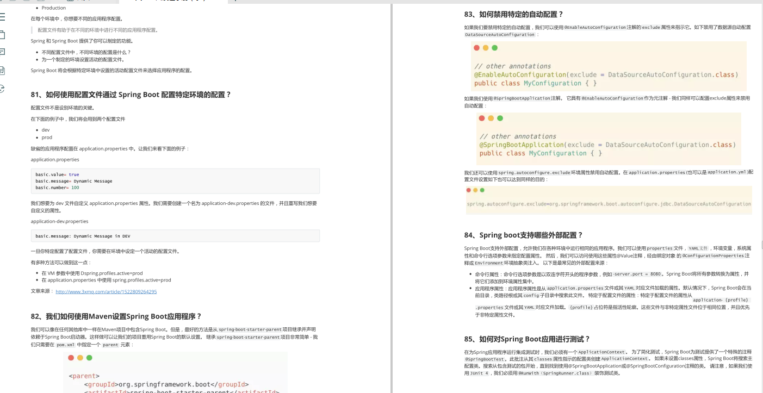
Task: Click code line 'basic.message= Dynamic Message'
Action: tap(74, 181)
